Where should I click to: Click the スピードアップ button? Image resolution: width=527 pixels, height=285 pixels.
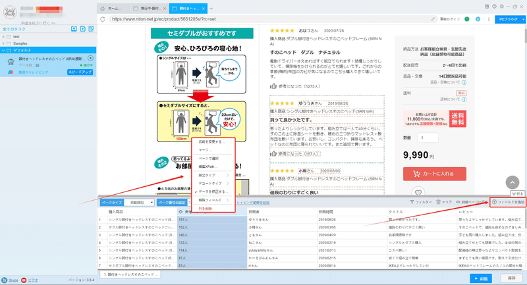[80, 72]
